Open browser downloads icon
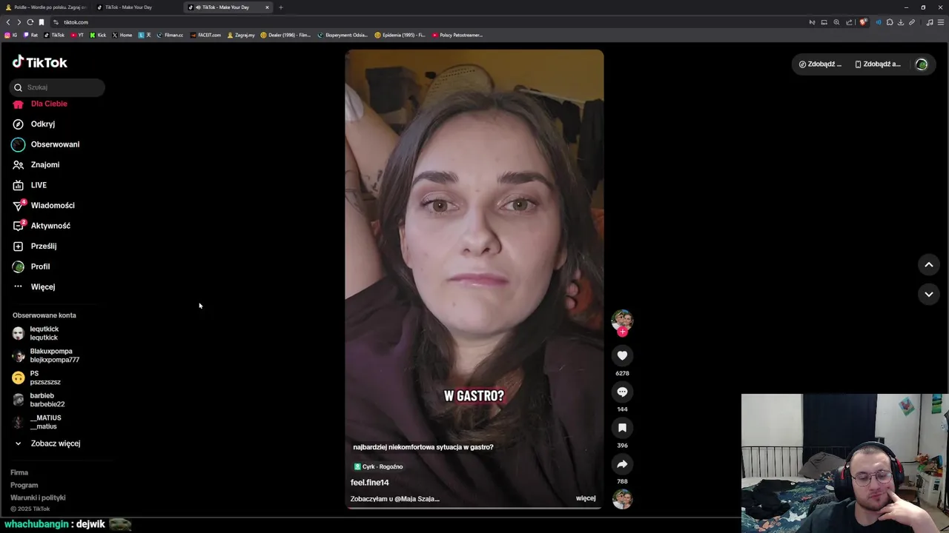The height and width of the screenshot is (533, 949). tap(901, 22)
